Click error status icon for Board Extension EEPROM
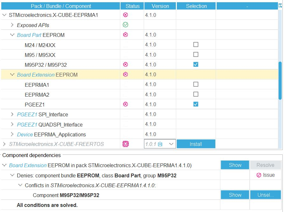 coord(125,74)
